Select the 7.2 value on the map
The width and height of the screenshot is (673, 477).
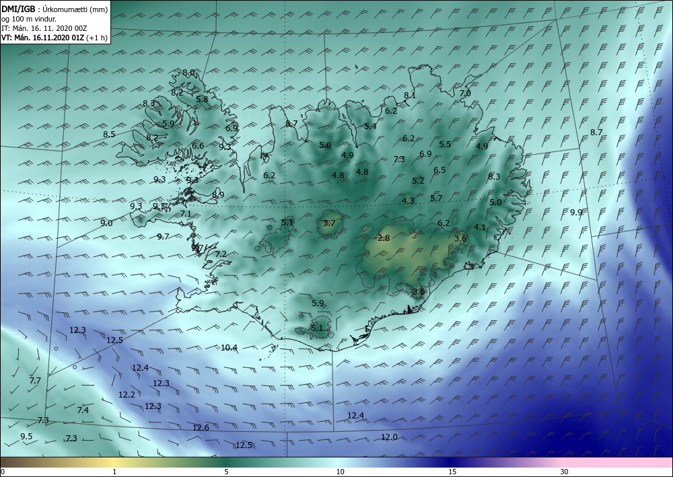(220, 254)
